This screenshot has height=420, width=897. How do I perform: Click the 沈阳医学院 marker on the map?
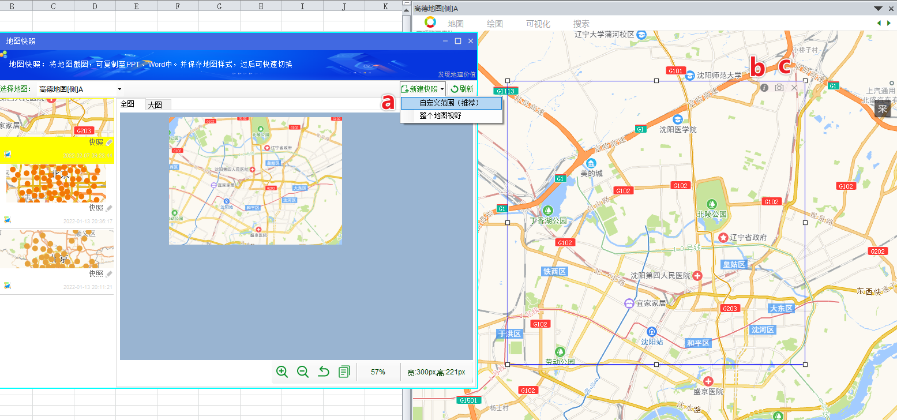tap(677, 119)
